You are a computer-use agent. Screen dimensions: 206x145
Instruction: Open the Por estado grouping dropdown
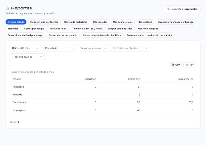pos(59,48)
